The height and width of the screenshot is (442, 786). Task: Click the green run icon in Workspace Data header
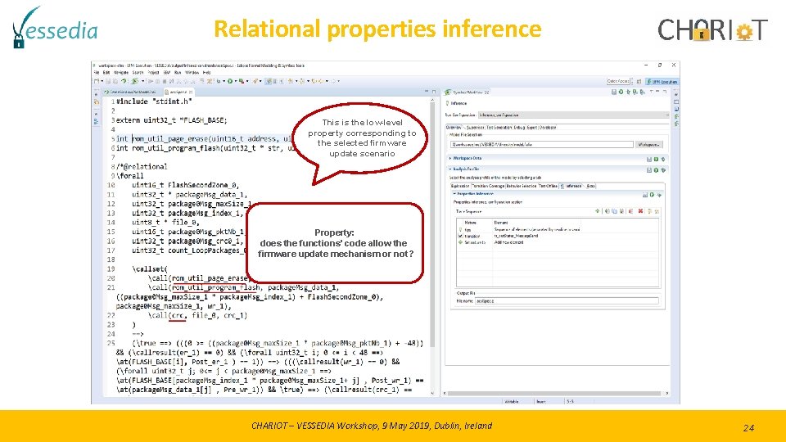656,160
